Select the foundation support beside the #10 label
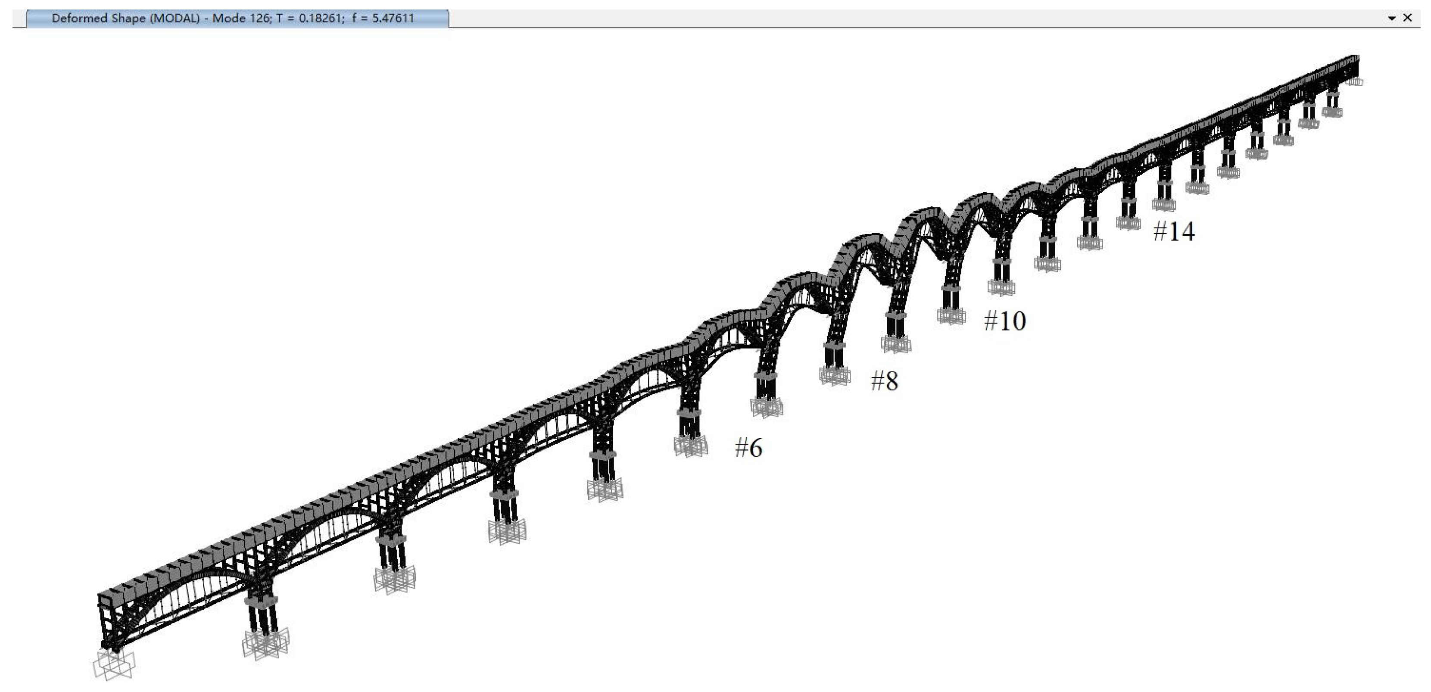Image resolution: width=1431 pixels, height=692 pixels. [951, 316]
